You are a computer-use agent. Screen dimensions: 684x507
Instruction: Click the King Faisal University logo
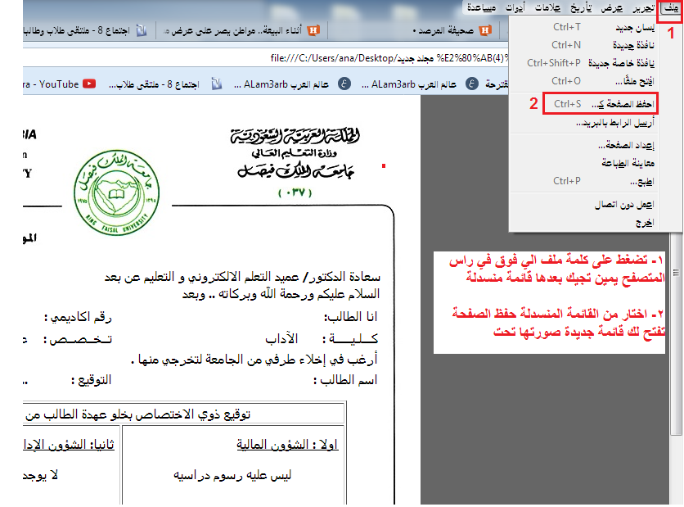click(x=116, y=192)
